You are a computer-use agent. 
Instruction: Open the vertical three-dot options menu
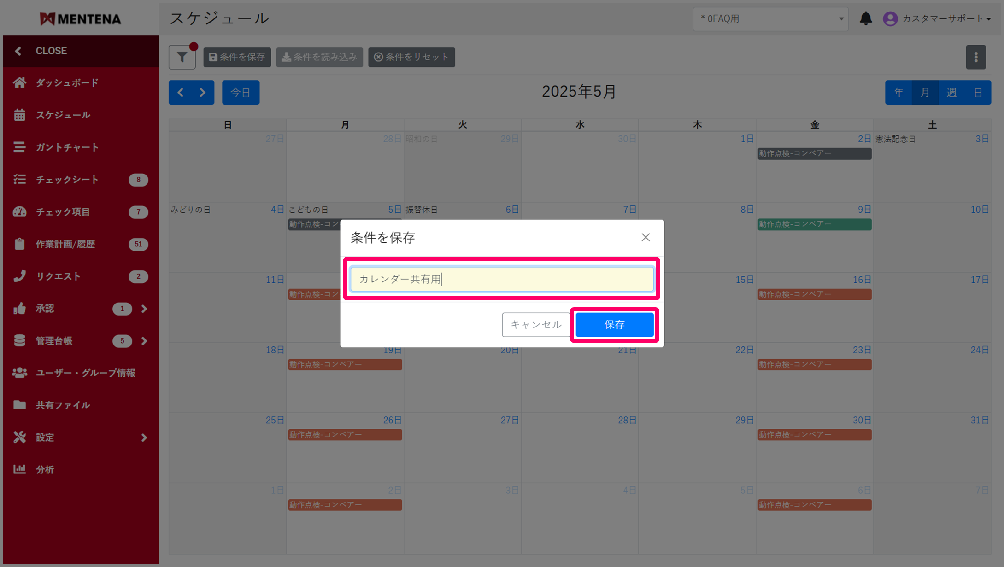tap(975, 57)
